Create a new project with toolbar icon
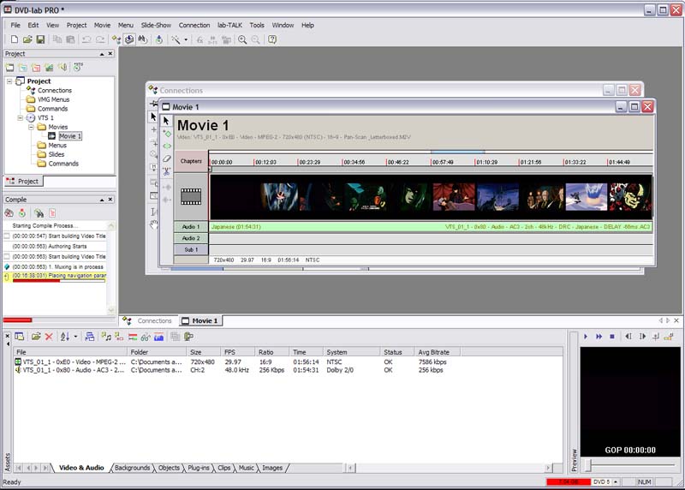Viewport: 685px width, 490px height. pyautogui.click(x=15, y=39)
